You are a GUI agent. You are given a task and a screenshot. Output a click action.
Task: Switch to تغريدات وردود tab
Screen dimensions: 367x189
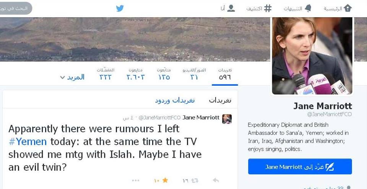tap(175, 101)
